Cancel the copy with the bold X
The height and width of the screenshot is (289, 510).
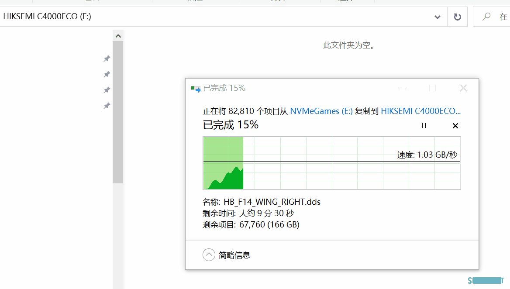click(x=455, y=126)
